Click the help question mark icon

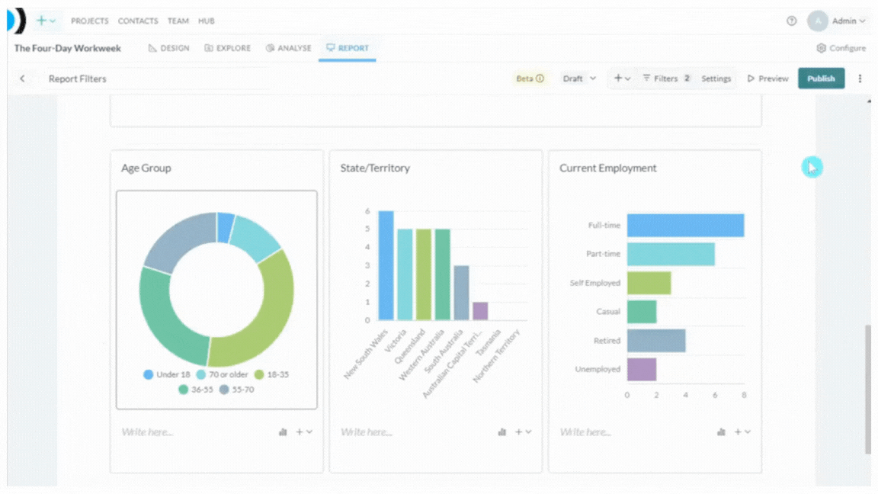[791, 21]
